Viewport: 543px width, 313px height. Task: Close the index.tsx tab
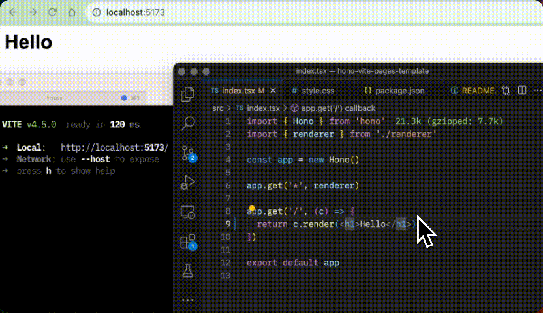(x=273, y=91)
